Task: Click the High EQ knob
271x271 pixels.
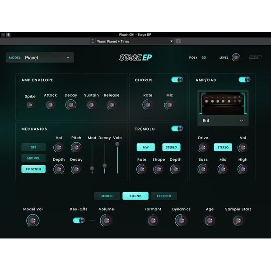Action: point(243,169)
